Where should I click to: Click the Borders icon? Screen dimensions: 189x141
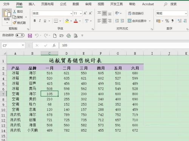coord(56,21)
